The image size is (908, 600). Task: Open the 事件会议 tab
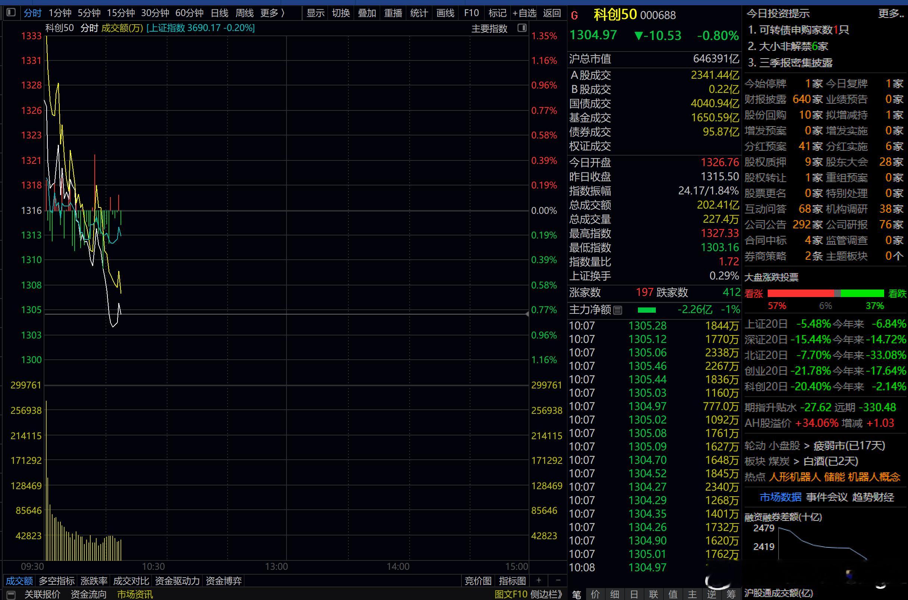(x=827, y=497)
